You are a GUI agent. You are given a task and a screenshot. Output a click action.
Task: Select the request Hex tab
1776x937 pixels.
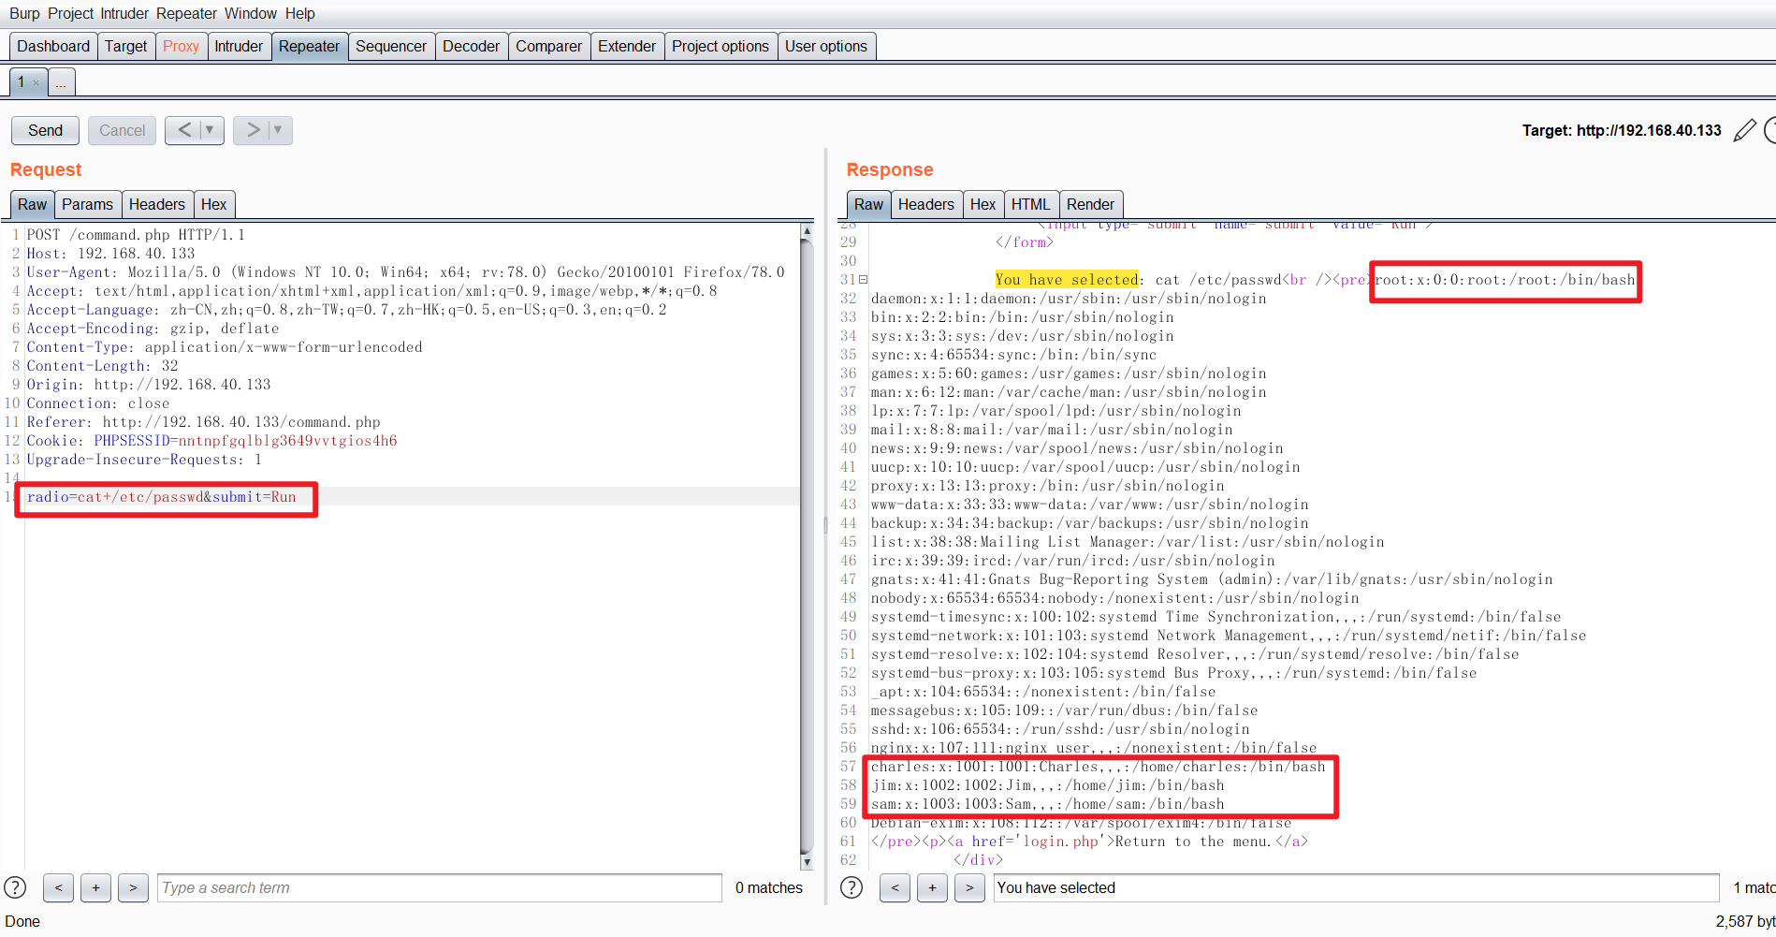tap(214, 204)
